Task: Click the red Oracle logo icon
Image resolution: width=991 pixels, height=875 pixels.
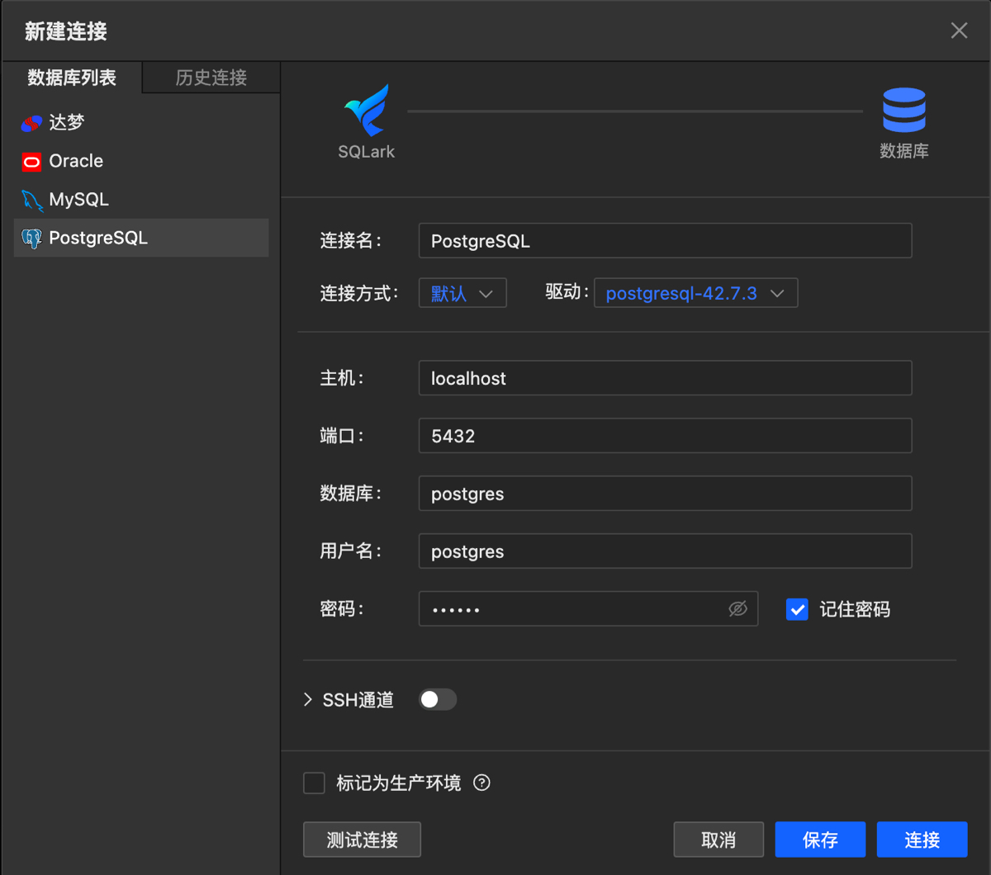Action: pyautogui.click(x=31, y=162)
